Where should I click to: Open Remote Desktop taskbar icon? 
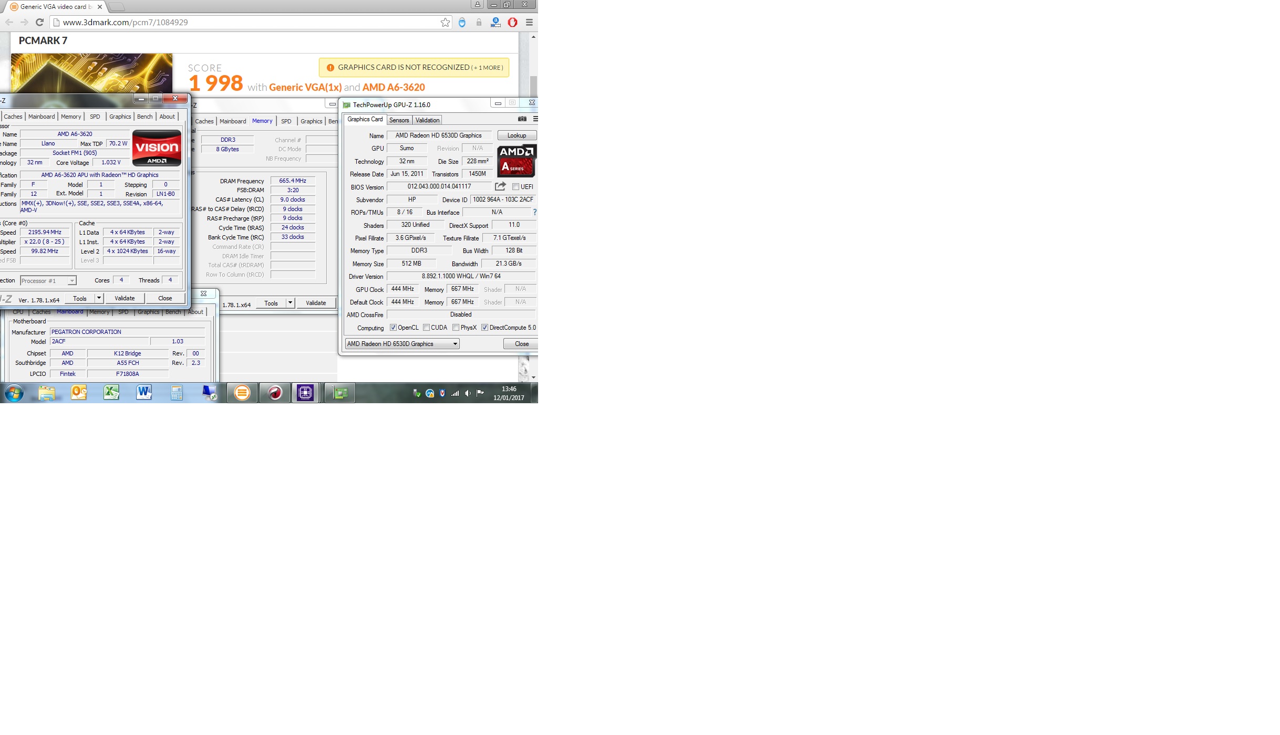tap(210, 393)
